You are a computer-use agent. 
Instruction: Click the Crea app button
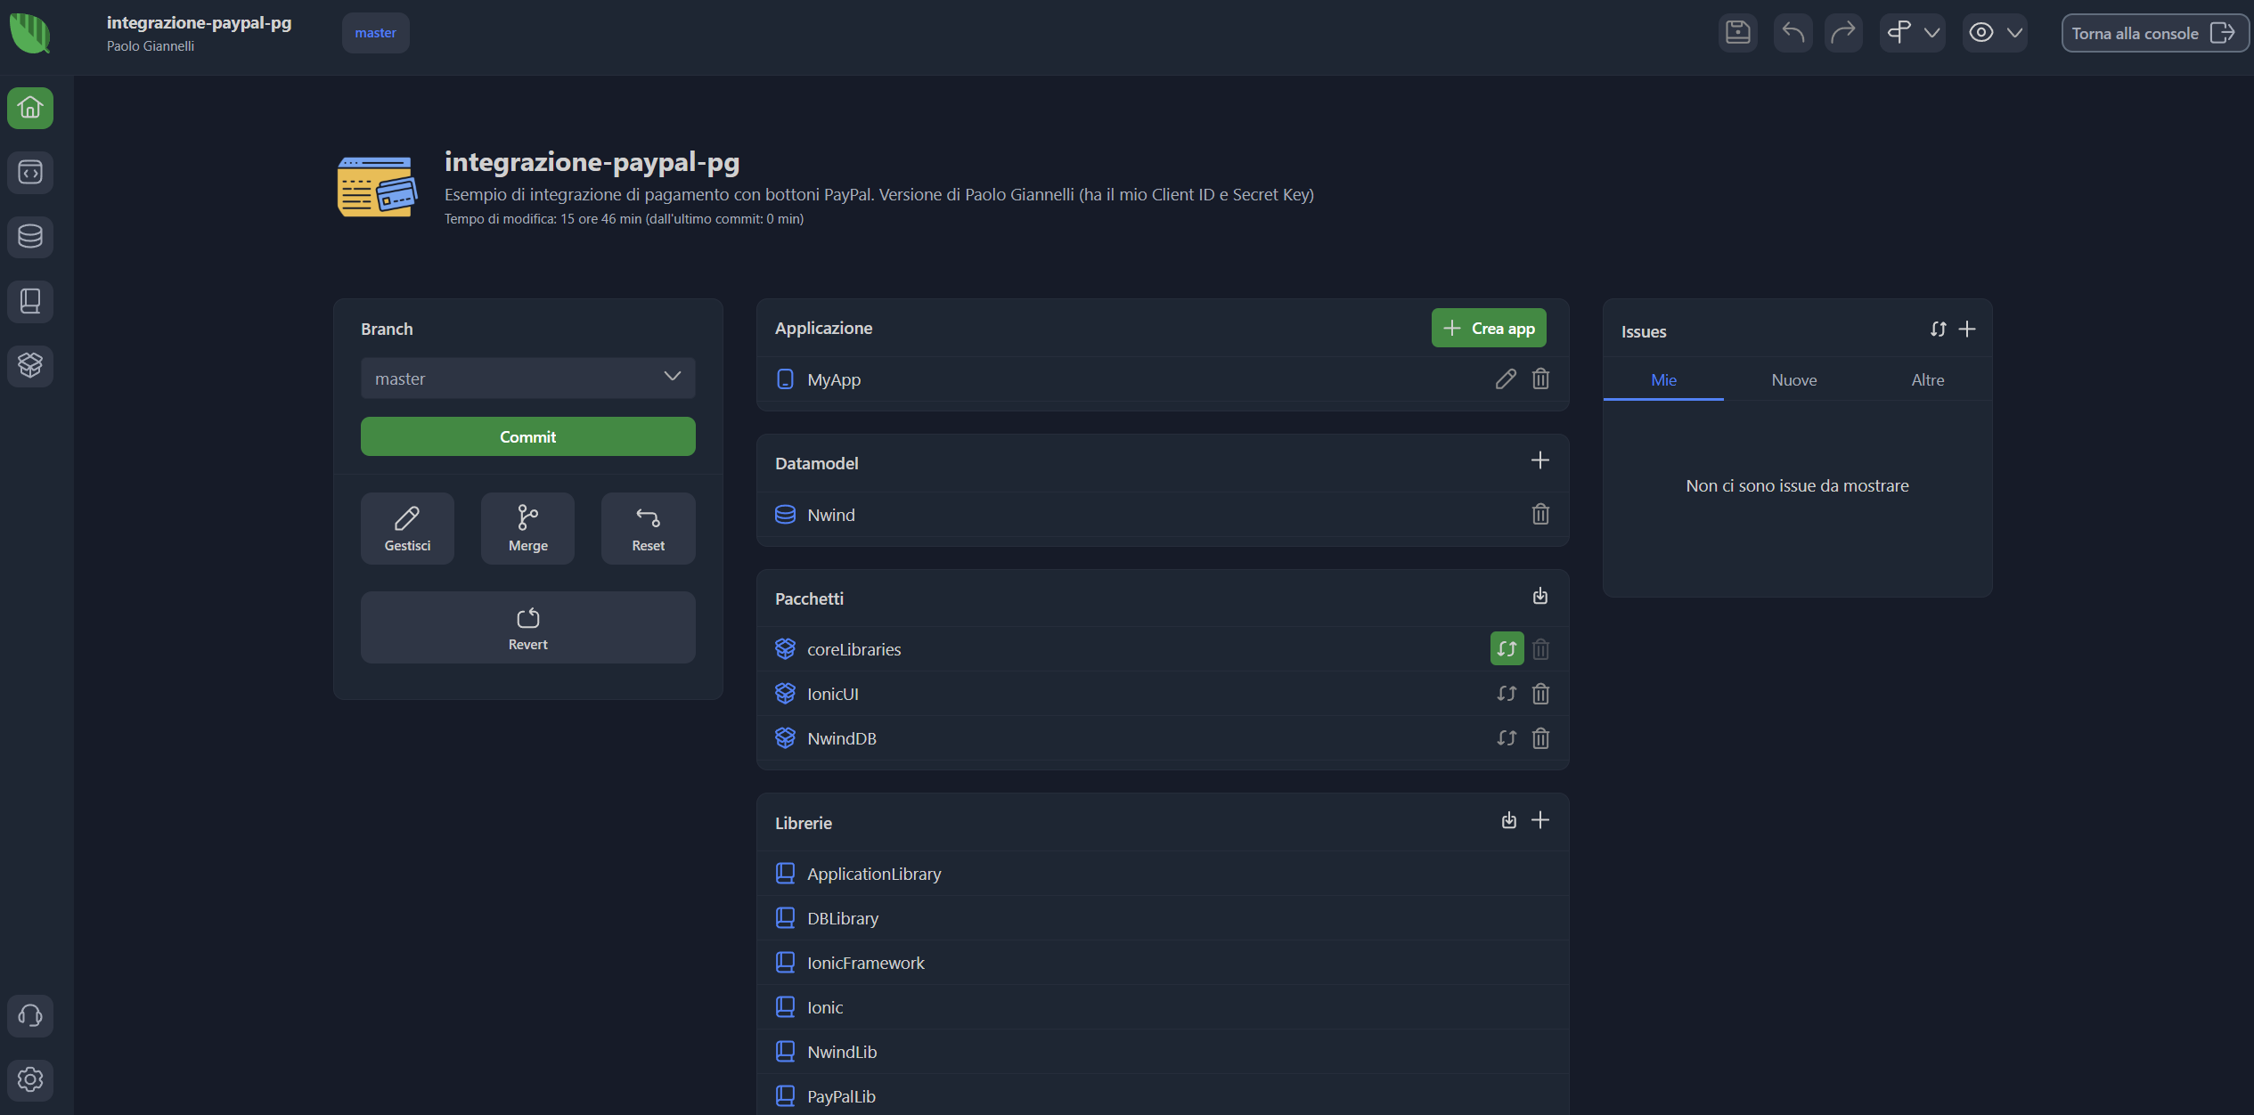[1489, 329]
